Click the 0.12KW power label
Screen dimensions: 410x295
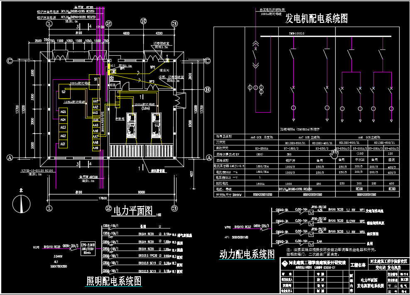tap(351, 221)
